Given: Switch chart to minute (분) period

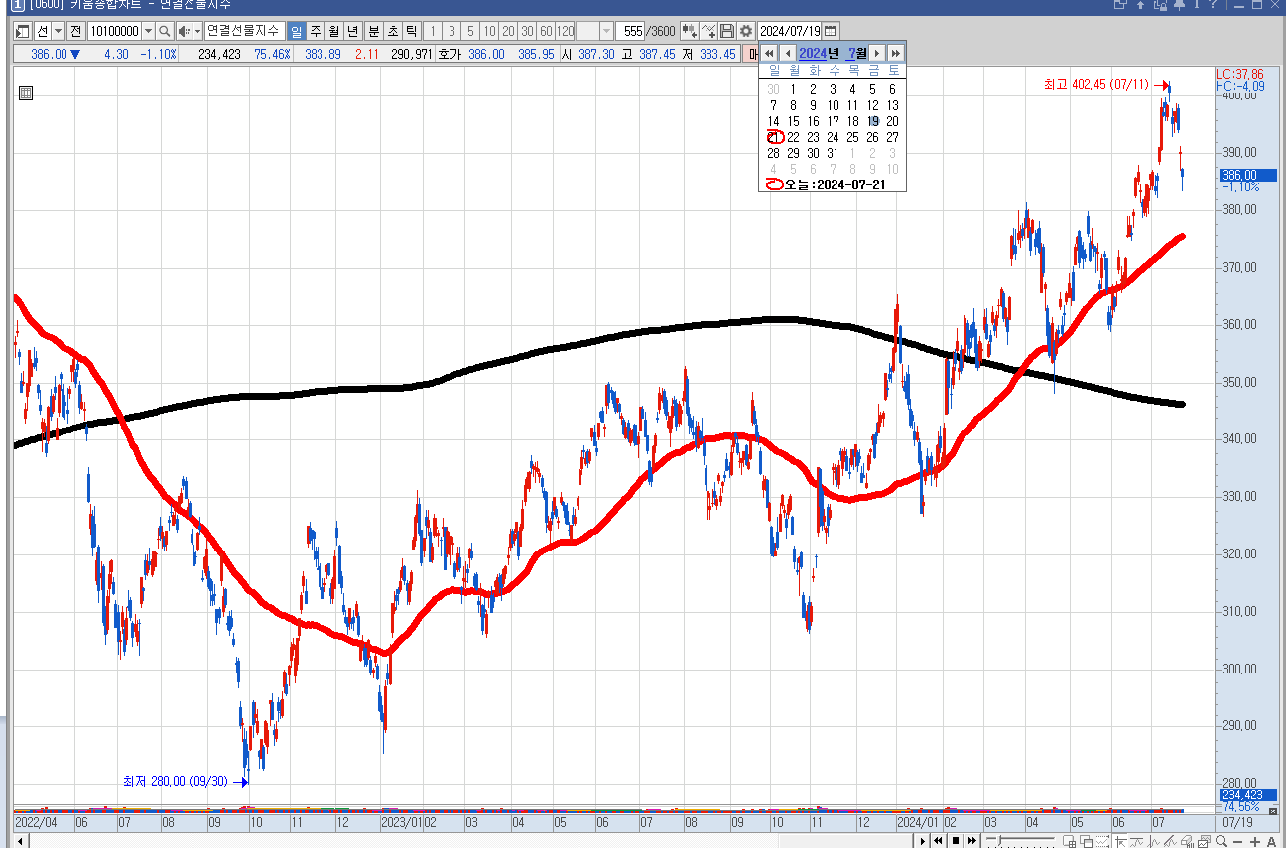Looking at the screenshot, I should (x=373, y=31).
